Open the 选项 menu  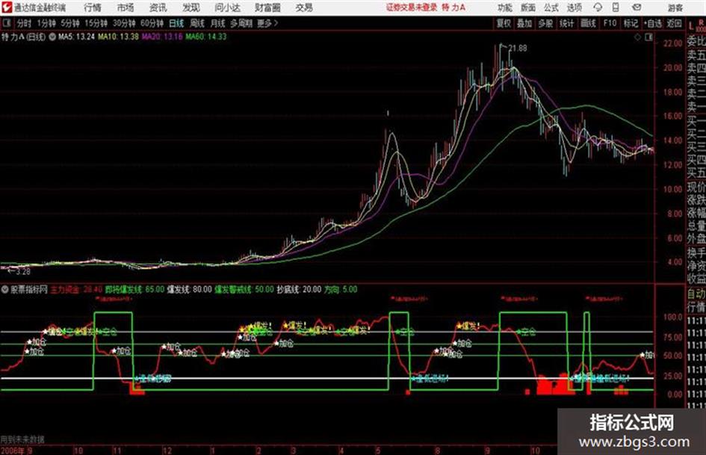click(x=575, y=7)
